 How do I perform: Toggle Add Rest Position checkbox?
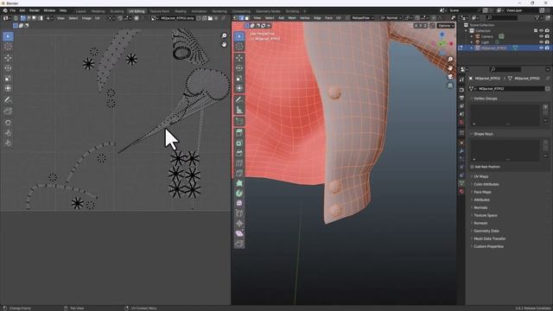point(472,167)
